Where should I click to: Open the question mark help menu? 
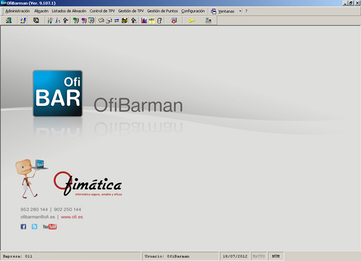247,11
